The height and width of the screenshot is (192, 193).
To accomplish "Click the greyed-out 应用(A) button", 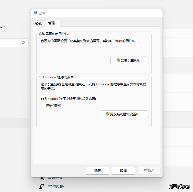I will coord(149,171).
